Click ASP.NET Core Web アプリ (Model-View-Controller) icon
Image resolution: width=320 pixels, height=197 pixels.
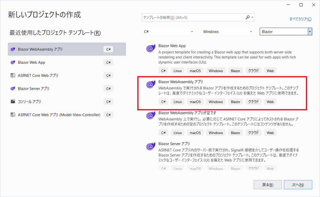[x=13, y=115]
